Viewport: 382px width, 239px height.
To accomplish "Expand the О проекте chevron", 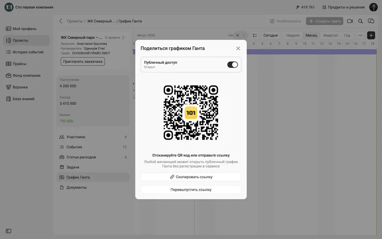I will tap(123, 38).
